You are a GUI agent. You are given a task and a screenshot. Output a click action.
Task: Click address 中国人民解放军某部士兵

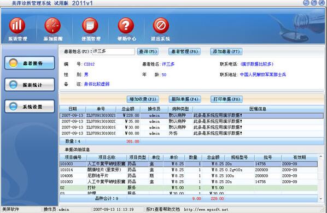[x=263, y=74]
